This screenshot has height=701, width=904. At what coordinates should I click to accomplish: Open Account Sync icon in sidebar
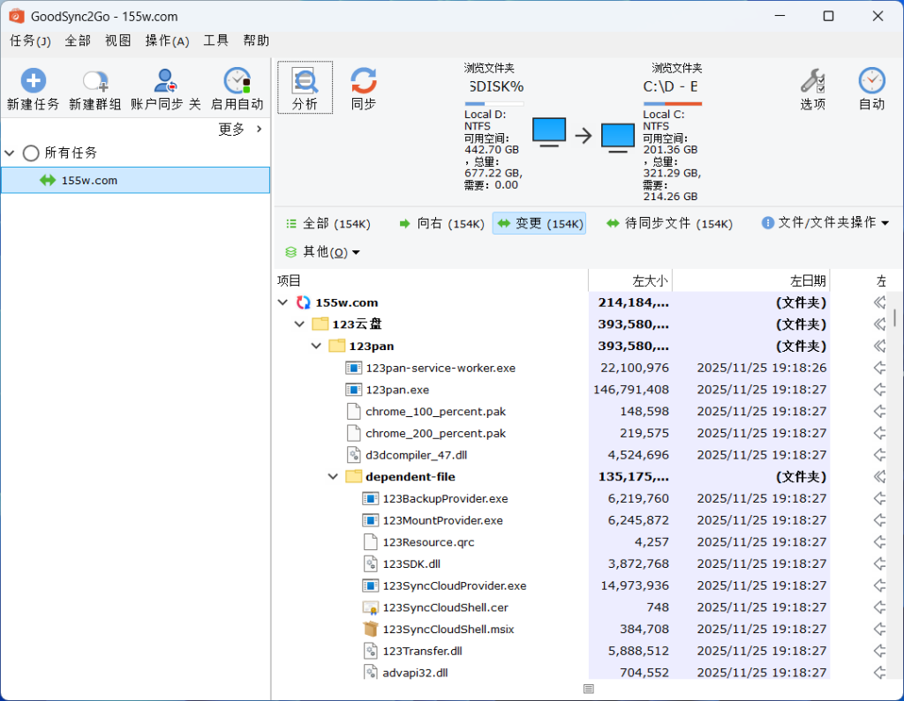click(x=165, y=82)
